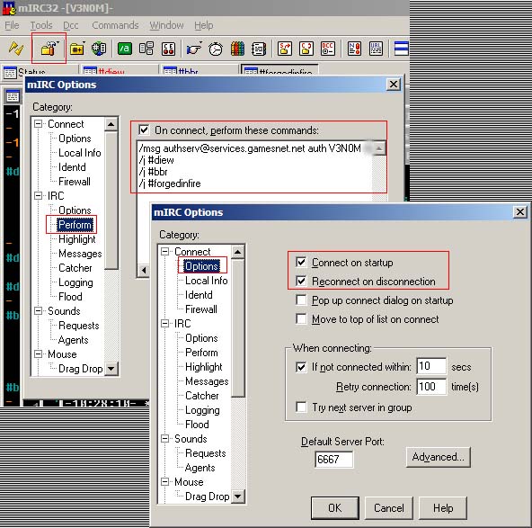Click OK in the front Options dialog
The image size is (532, 528).
pyautogui.click(x=335, y=508)
